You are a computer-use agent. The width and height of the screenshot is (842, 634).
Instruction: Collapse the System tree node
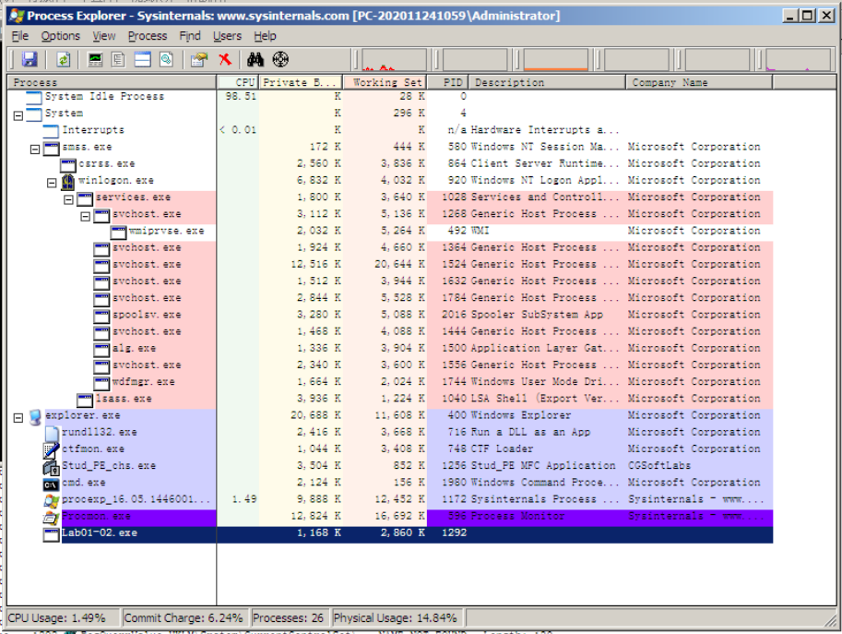pos(18,115)
